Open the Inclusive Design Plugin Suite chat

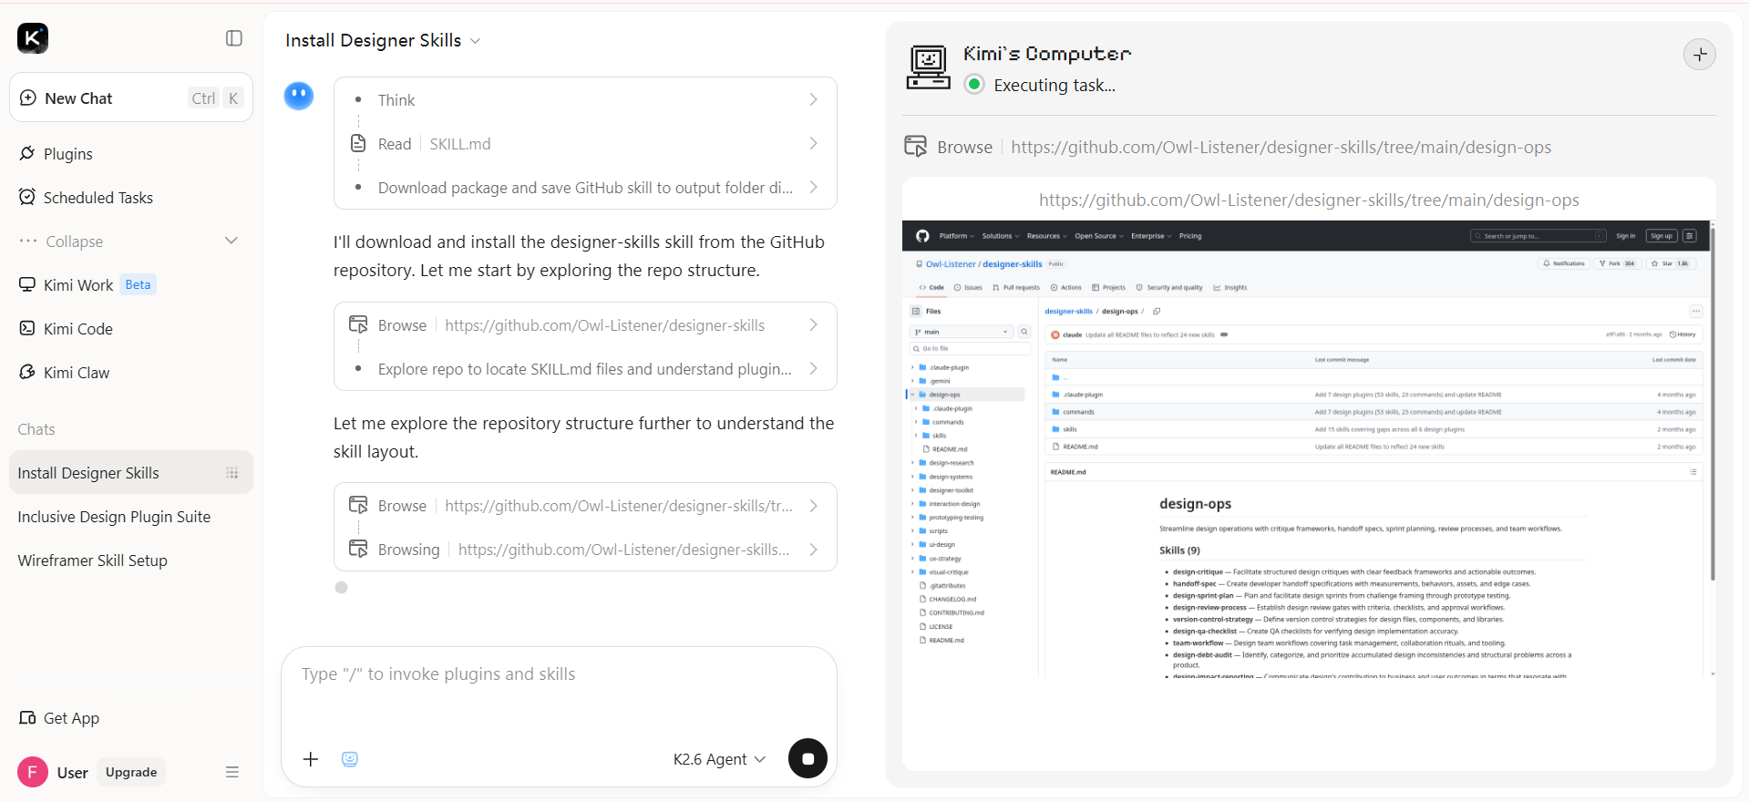114,517
